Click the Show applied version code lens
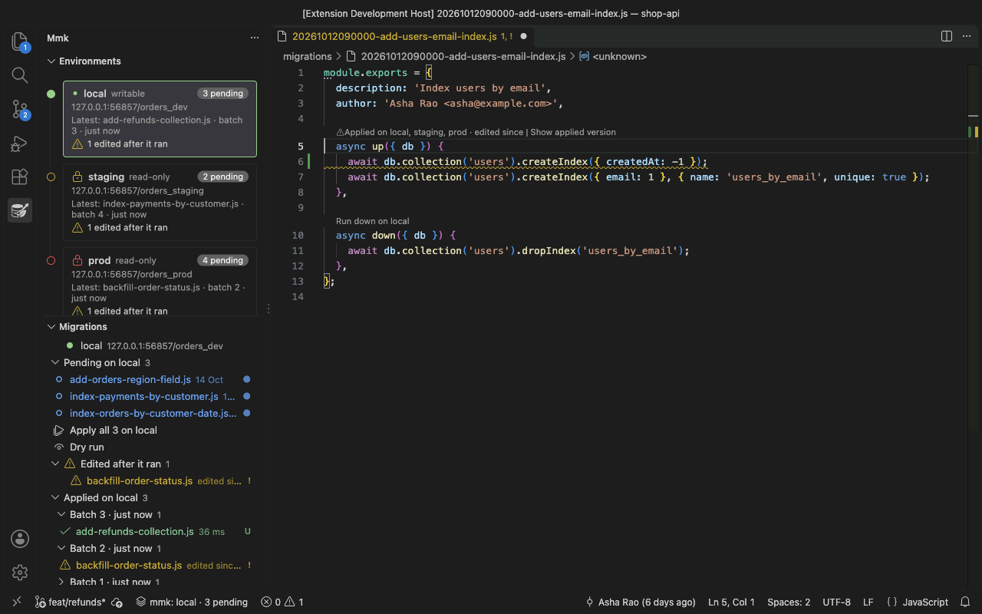This screenshot has height=614, width=982. click(573, 132)
